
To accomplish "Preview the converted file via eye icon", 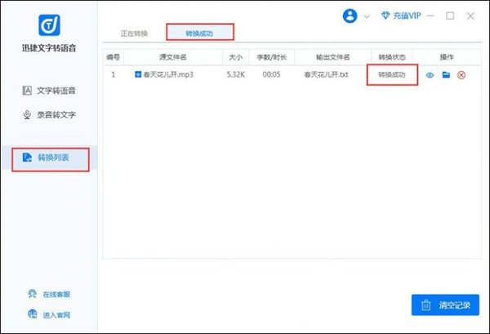I will (x=430, y=75).
